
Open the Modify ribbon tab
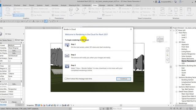(x=129, y=5)
